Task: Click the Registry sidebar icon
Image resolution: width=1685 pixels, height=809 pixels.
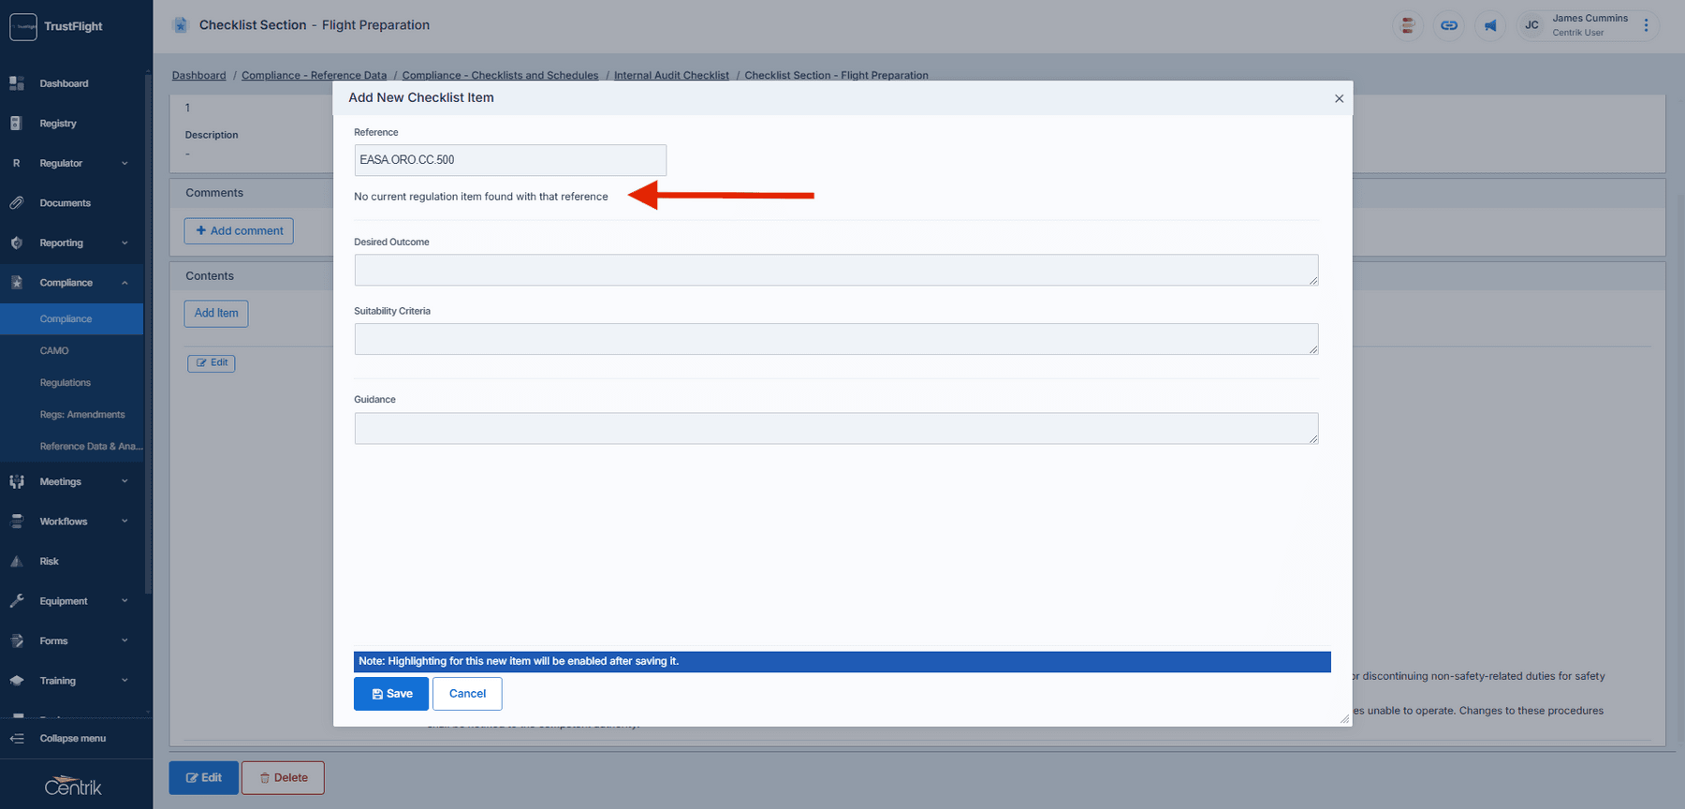Action: pyautogui.click(x=16, y=124)
